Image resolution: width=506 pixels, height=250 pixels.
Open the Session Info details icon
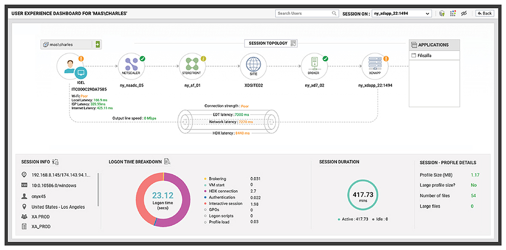[55, 162]
